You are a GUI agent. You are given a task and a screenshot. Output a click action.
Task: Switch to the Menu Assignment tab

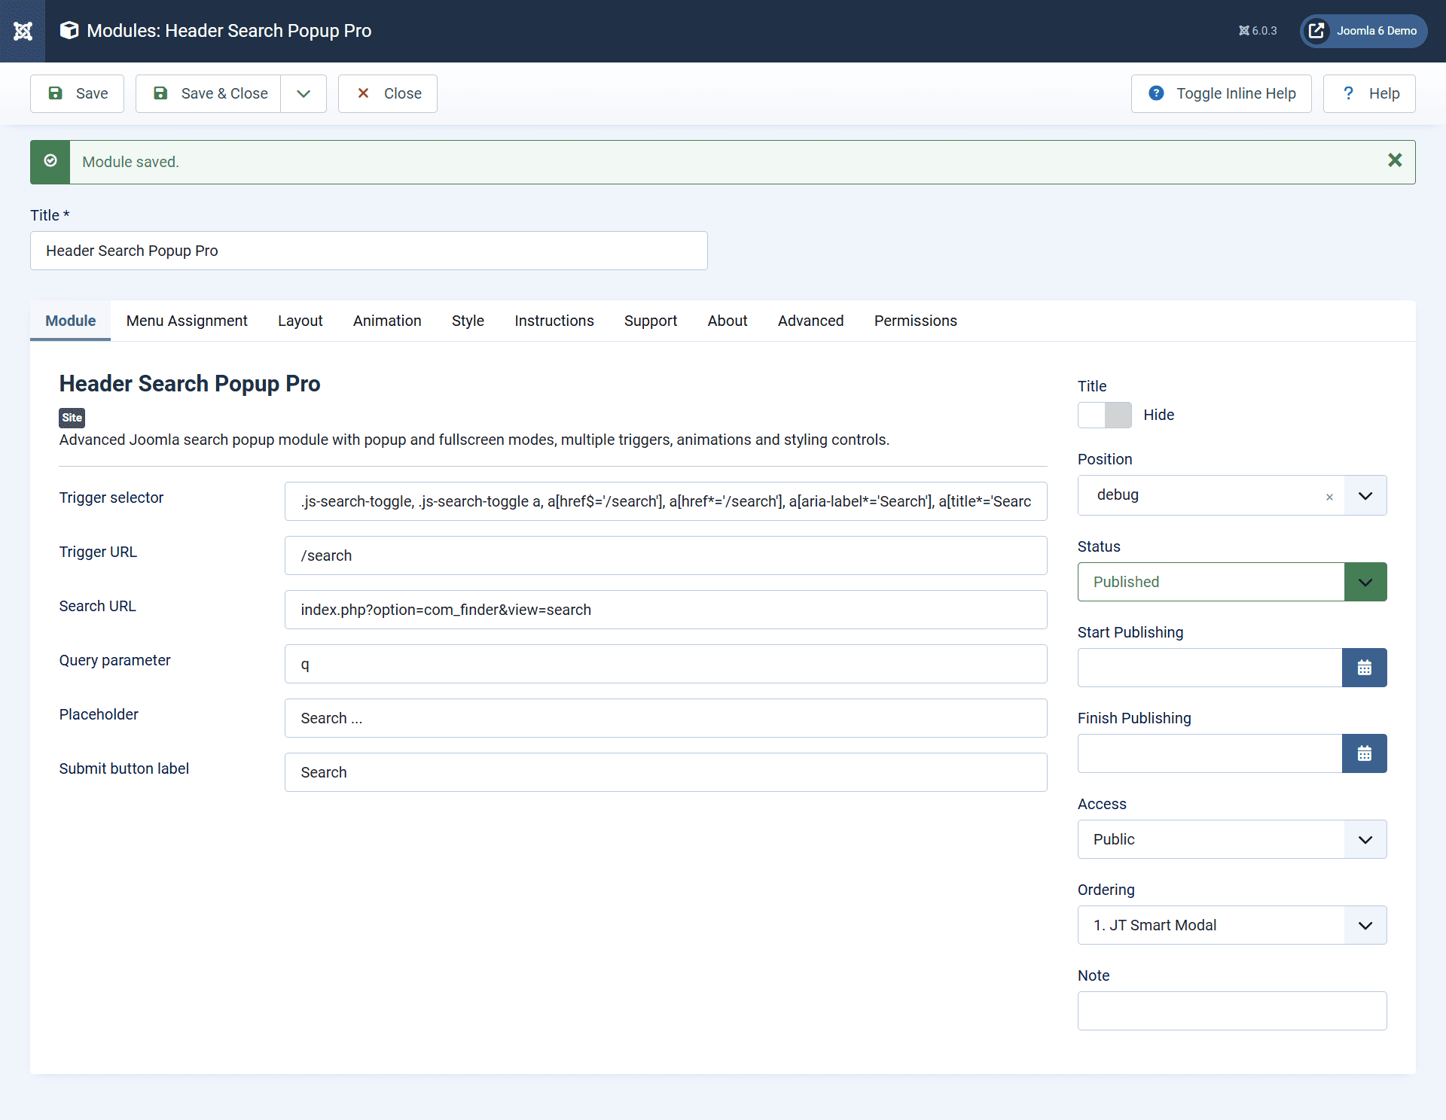(x=186, y=321)
